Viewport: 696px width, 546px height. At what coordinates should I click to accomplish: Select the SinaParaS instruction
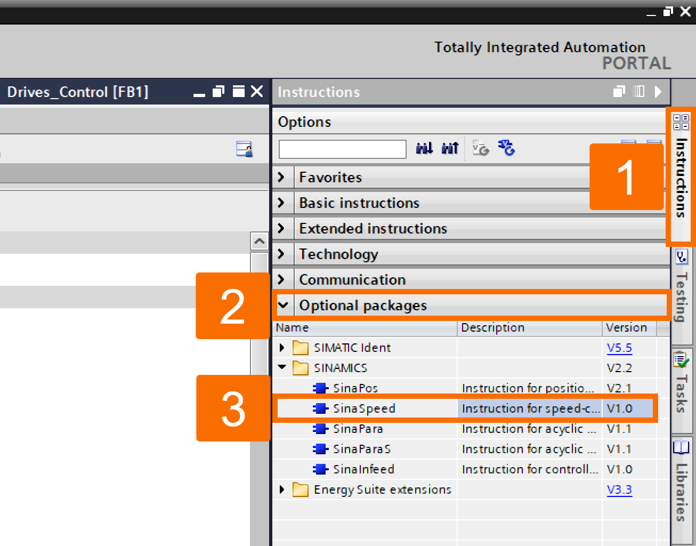(362, 449)
